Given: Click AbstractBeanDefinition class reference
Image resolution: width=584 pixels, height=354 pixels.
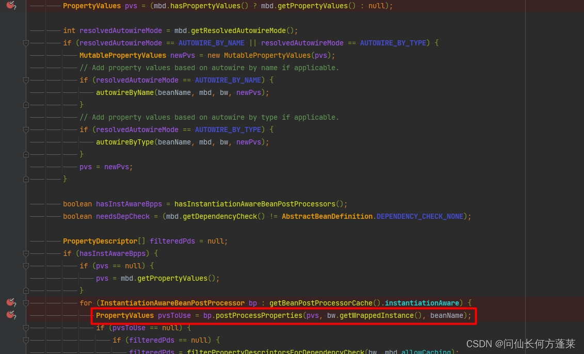Looking at the screenshot, I should (x=327, y=217).
